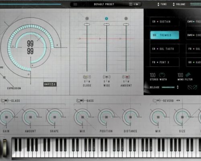Open the hamburger menu beside Default Preset
Screen dimensions: 201x161
coord(75,4)
